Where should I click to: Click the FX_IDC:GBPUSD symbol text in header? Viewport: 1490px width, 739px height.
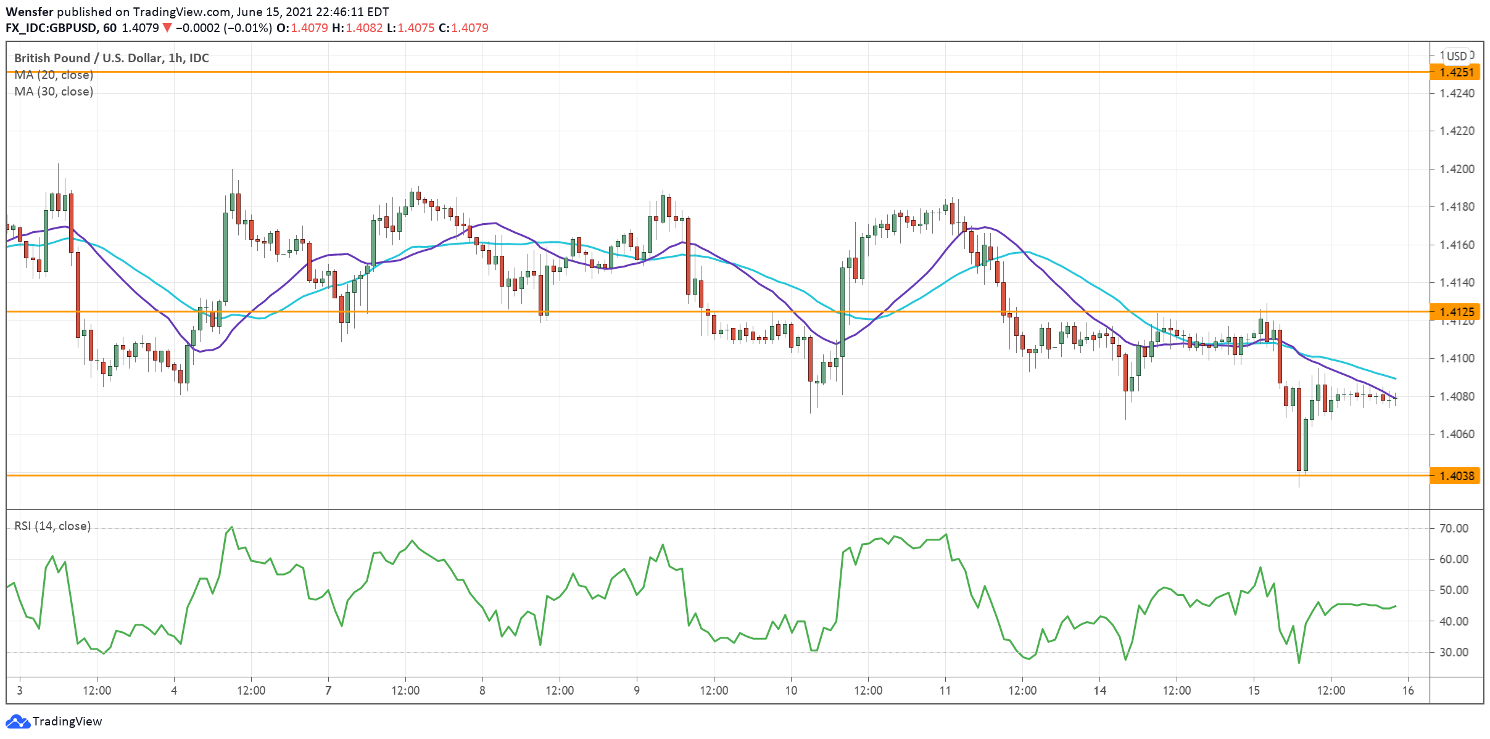pos(51,28)
